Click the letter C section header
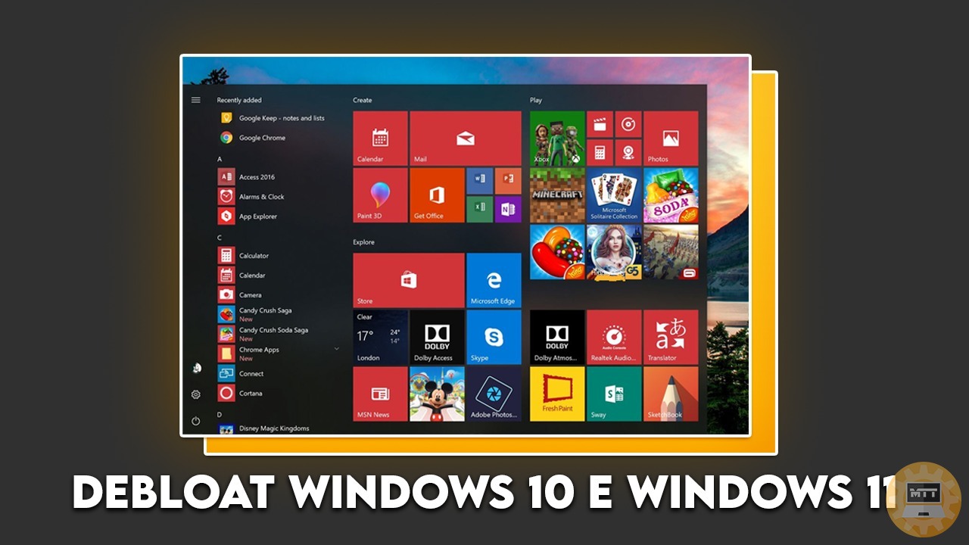Screen dimensions: 969x545 [220, 238]
